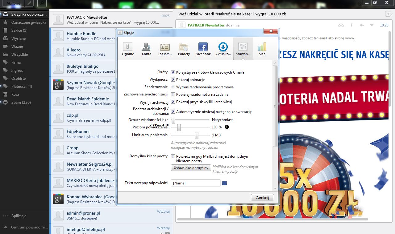Select the Płatności (4) label
395x234 pixels.
[25, 86]
